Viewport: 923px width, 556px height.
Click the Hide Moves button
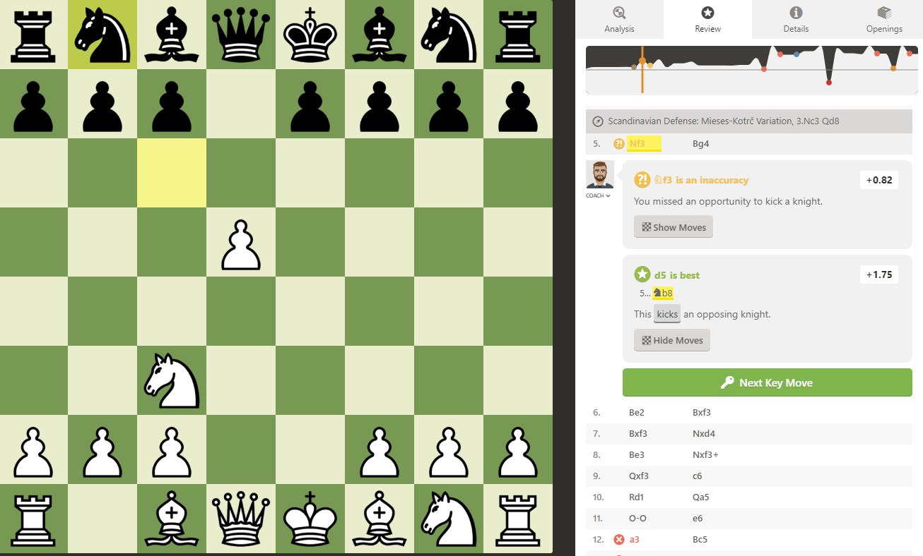point(672,340)
